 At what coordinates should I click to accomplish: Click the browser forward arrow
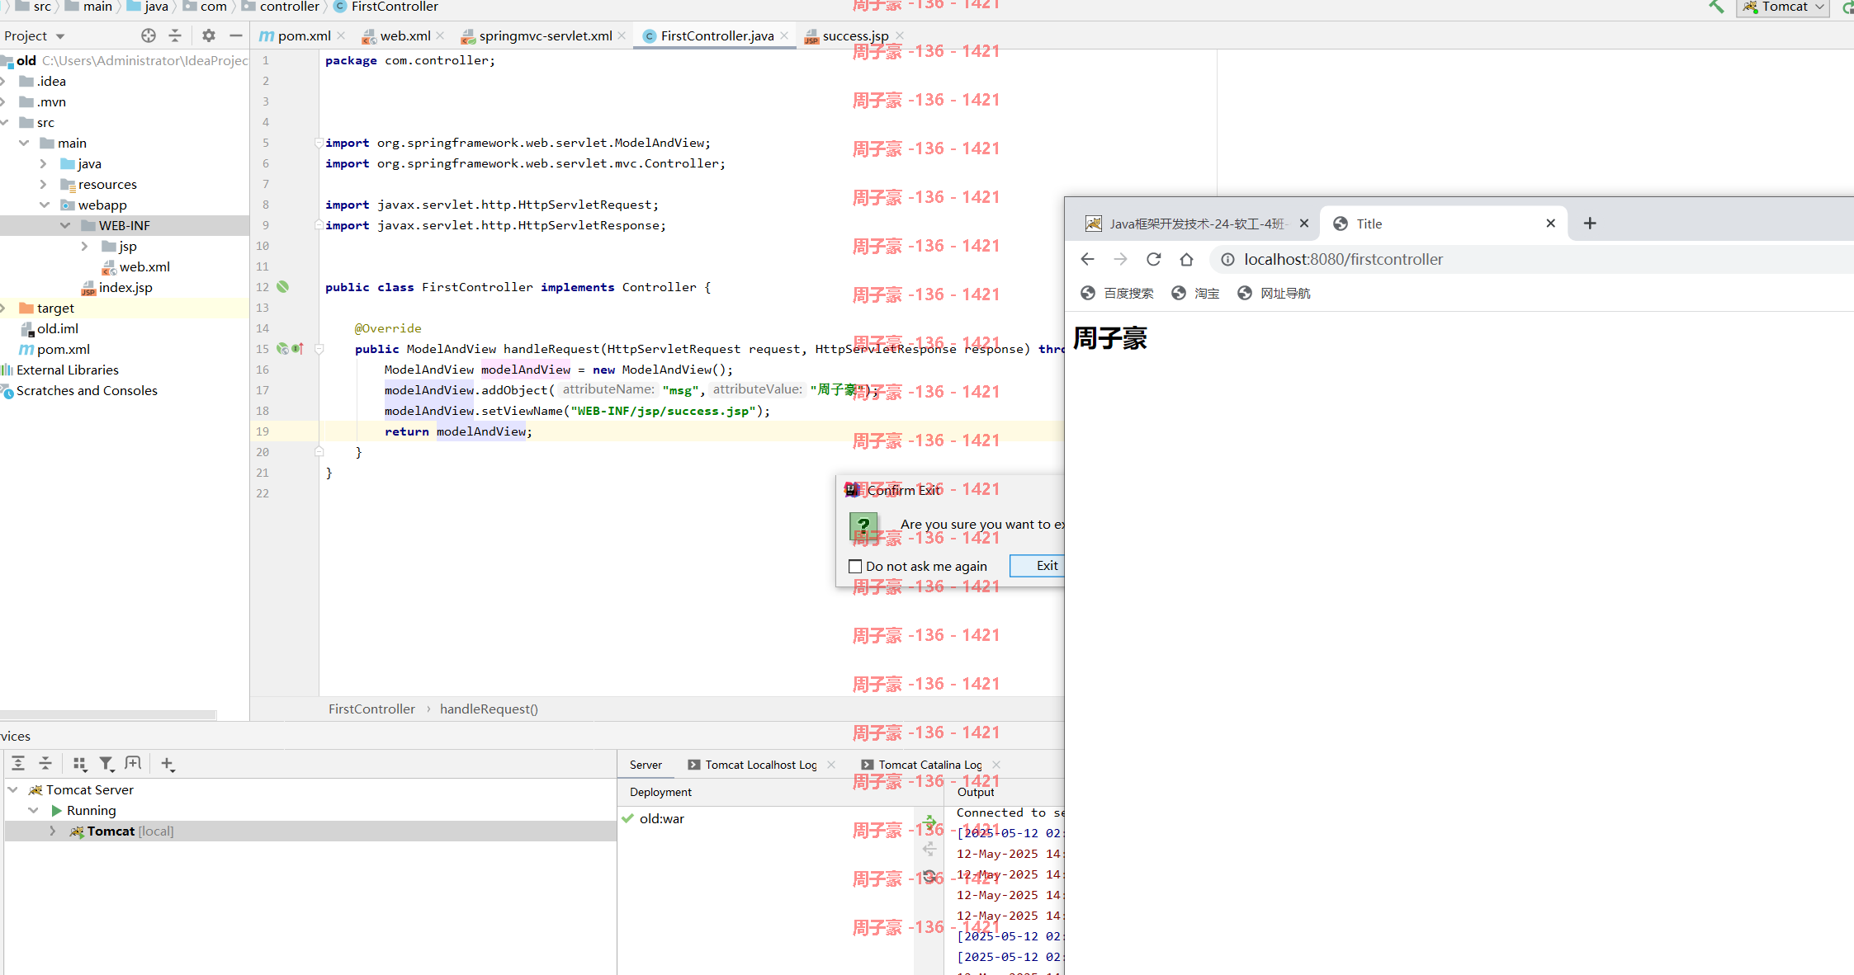click(1120, 259)
